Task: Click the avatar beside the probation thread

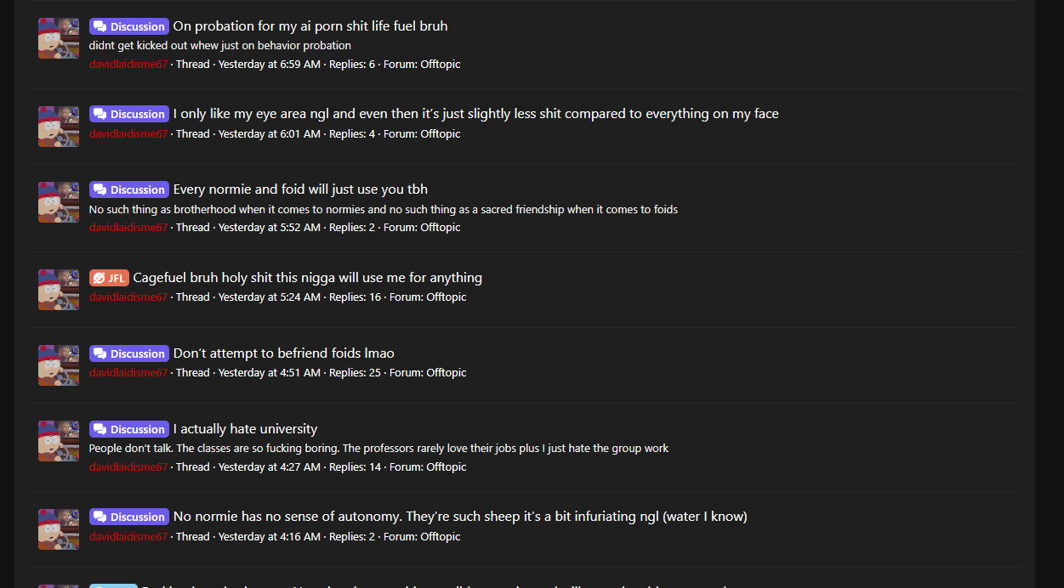Action: (59, 38)
